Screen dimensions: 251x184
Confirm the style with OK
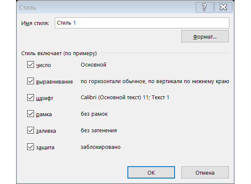(x=151, y=173)
